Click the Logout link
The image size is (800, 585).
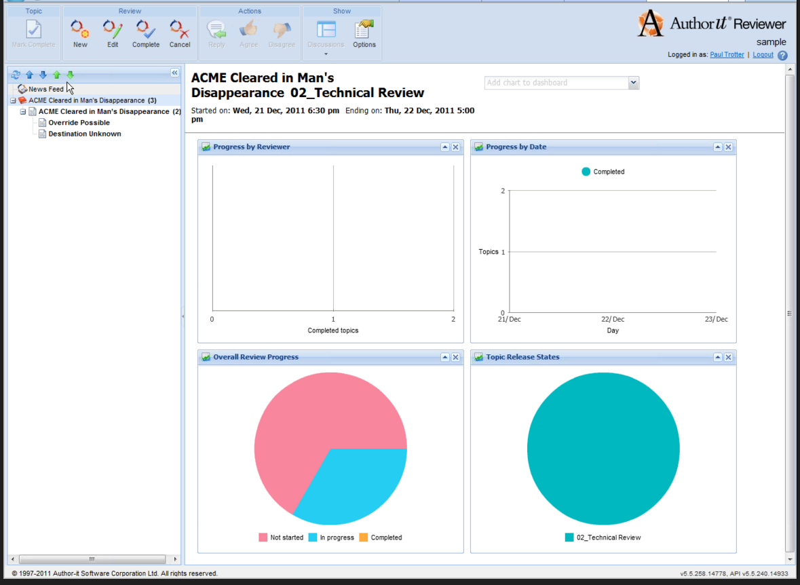click(763, 54)
